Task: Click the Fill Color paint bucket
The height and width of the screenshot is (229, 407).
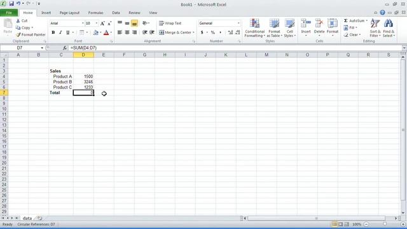Action: click(x=96, y=32)
